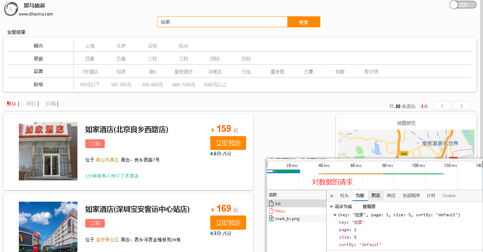Select 四星 star level filter
This screenshot has height=252, width=483.
coord(90,59)
